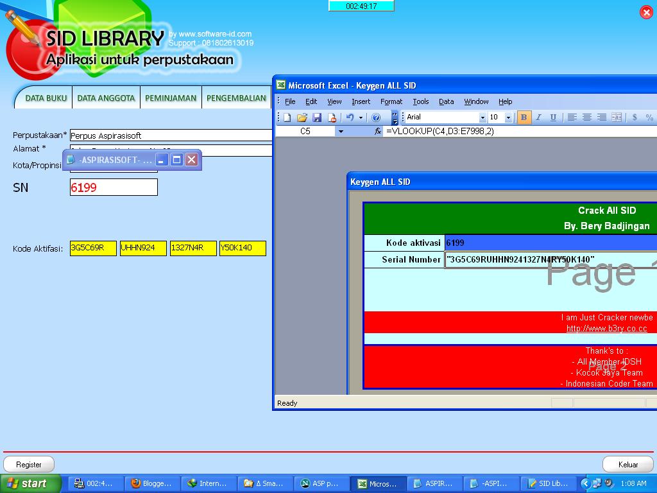Click the New workbook icon in Excel toolbar
Image resolution: width=657 pixels, height=493 pixels.
pyautogui.click(x=287, y=117)
